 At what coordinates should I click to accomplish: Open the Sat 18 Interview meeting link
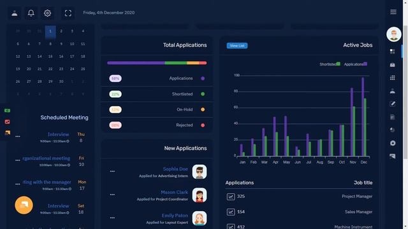pyautogui.click(x=58, y=206)
